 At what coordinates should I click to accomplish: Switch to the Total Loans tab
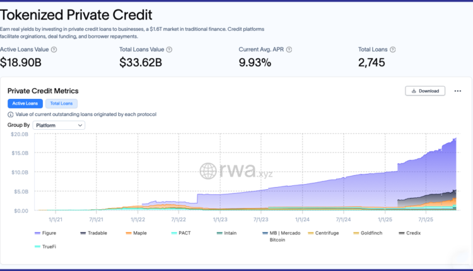point(61,103)
